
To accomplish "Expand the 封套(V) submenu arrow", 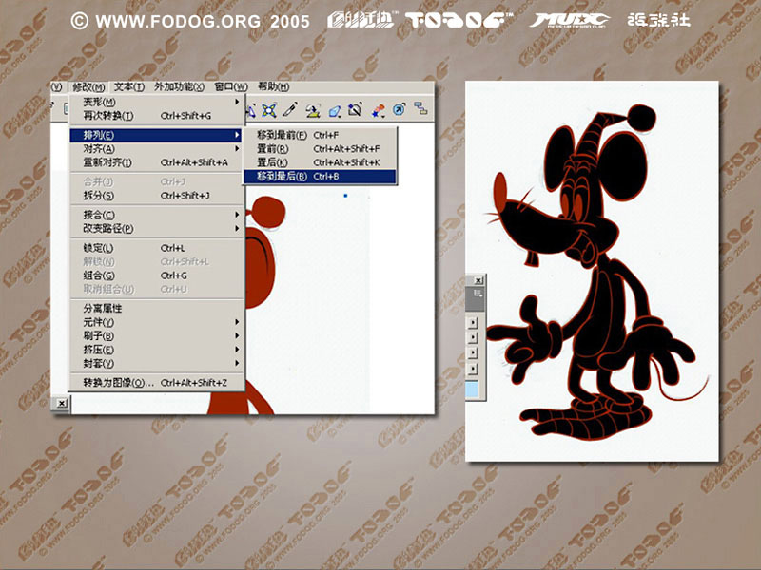I will point(237,363).
